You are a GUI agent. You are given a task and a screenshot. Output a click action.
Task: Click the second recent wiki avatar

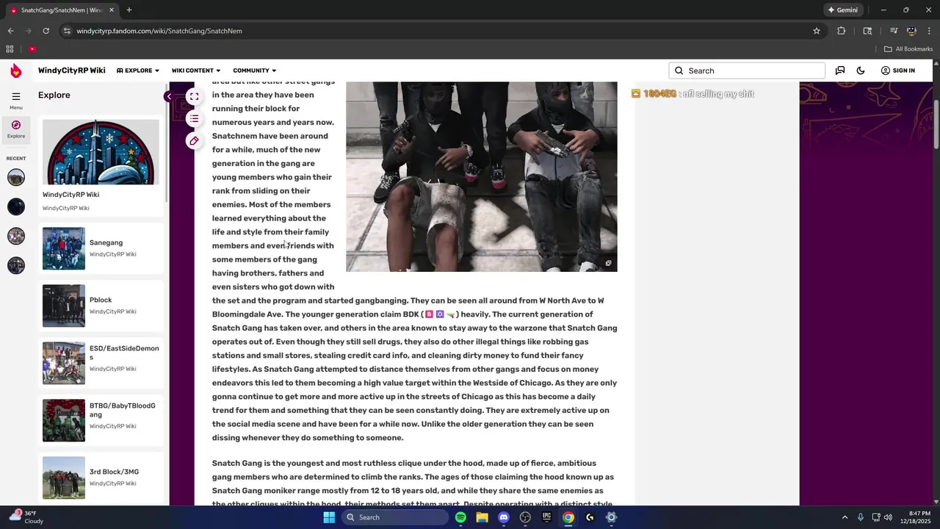click(x=16, y=206)
